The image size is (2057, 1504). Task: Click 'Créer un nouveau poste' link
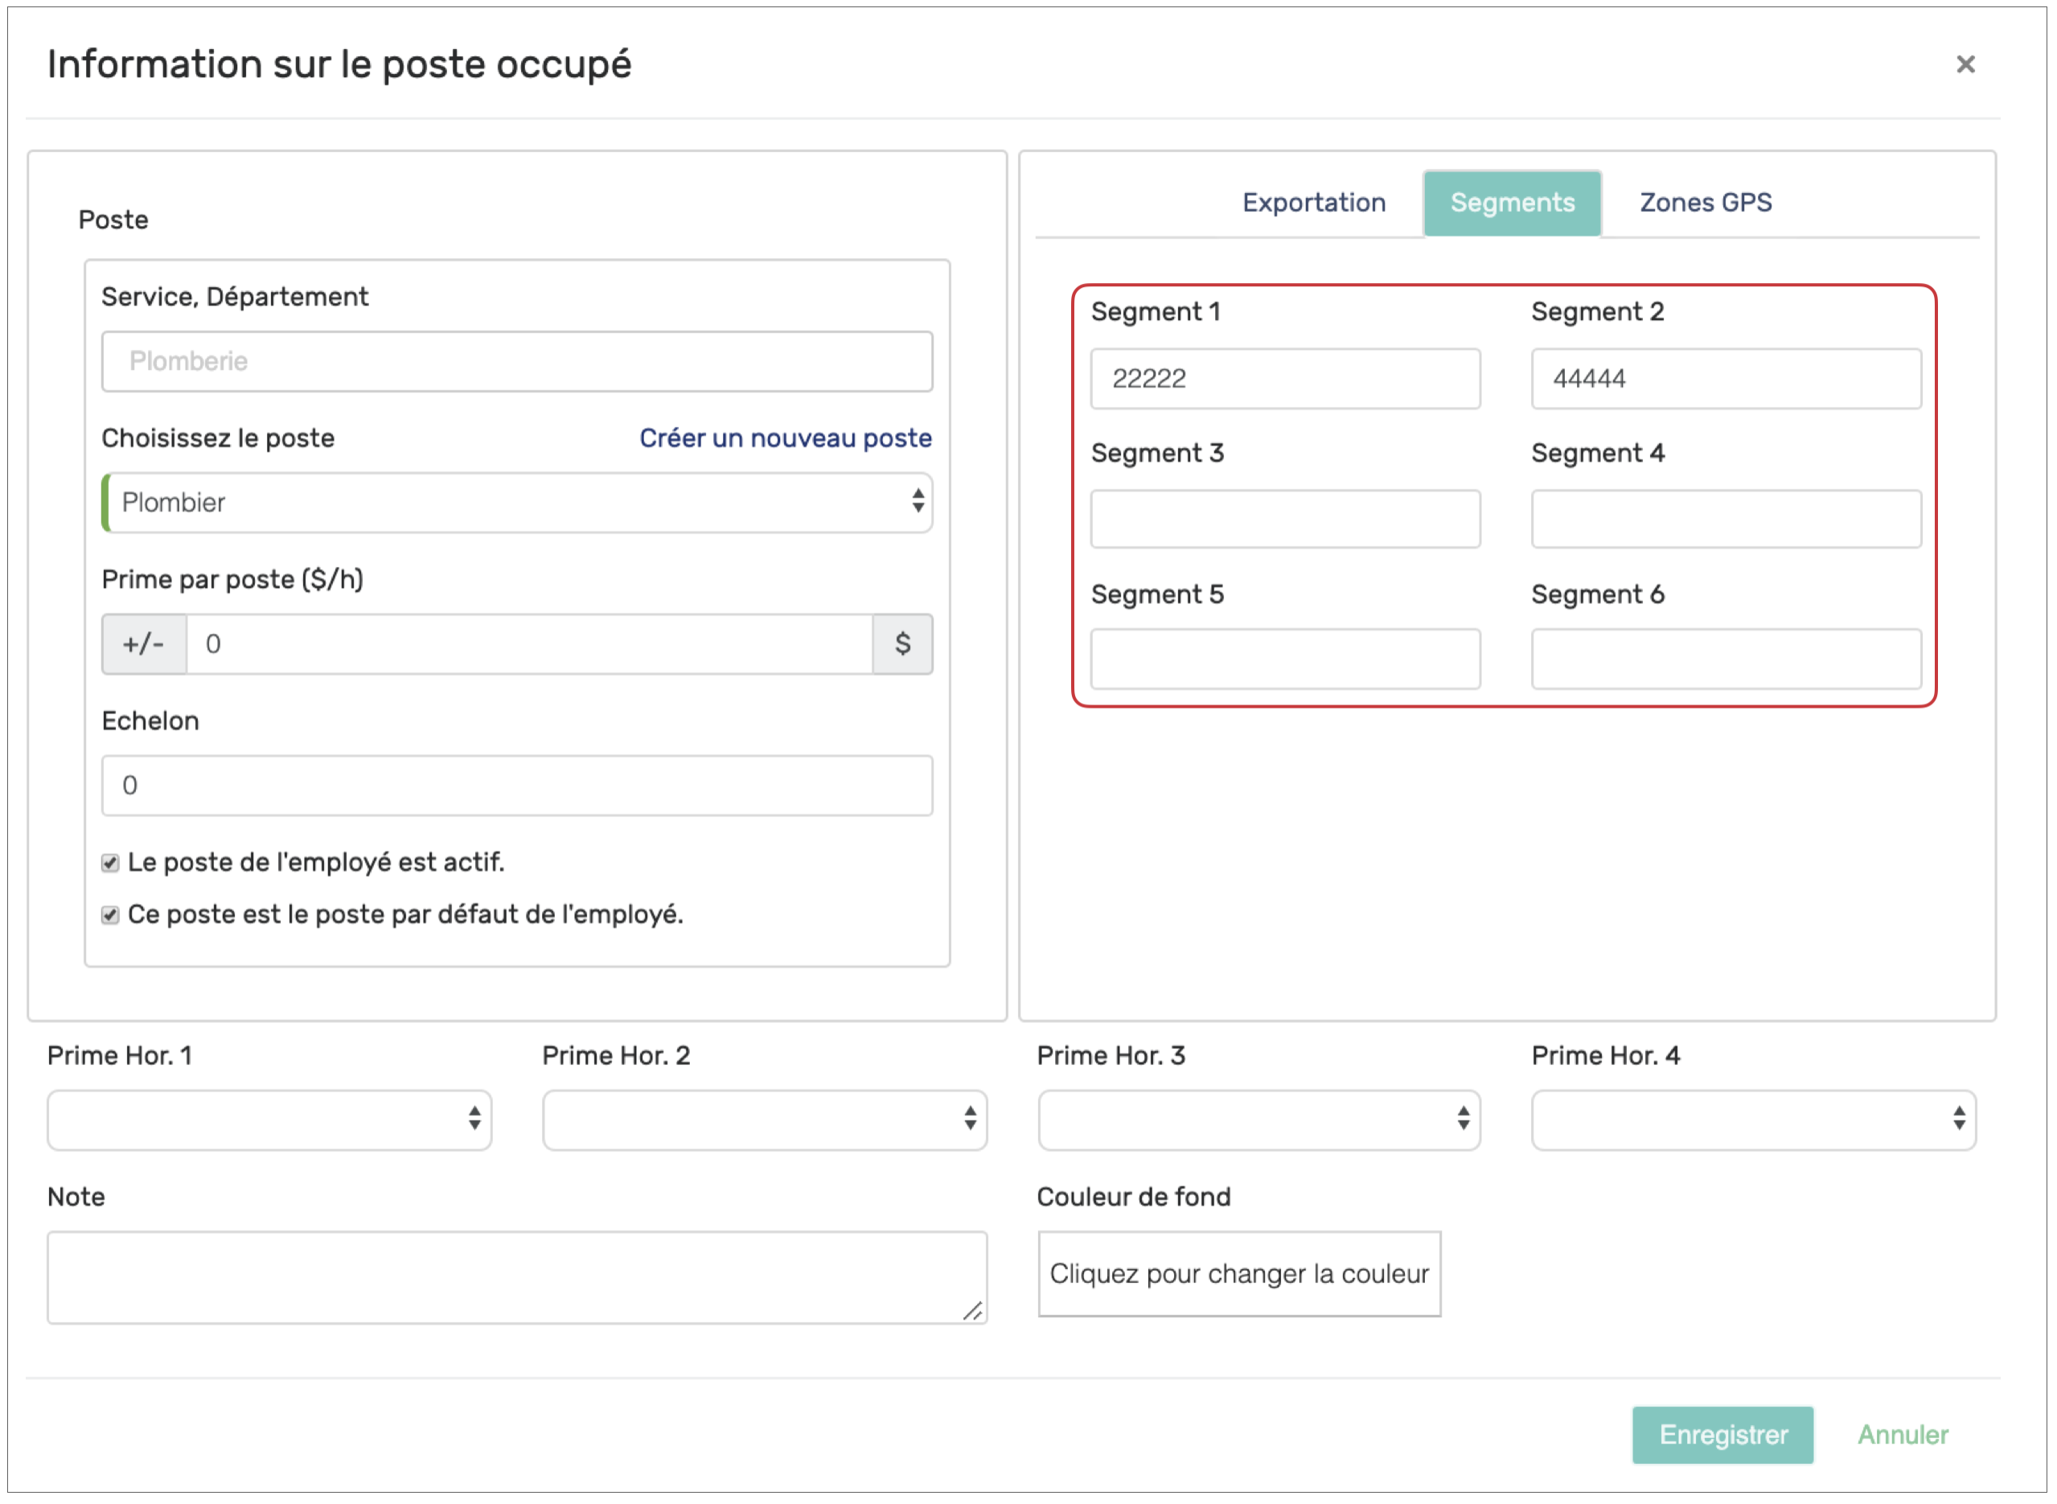pyautogui.click(x=785, y=438)
